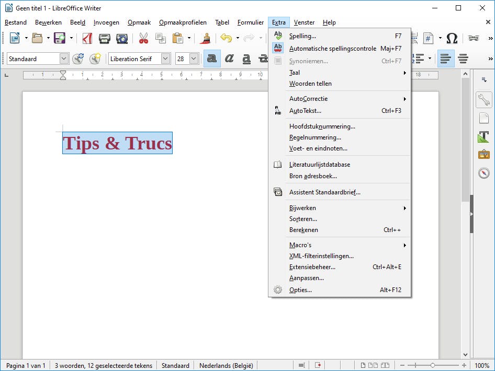Open the paste options dropdown arrow
Screen dimensions: 495x371
click(189, 38)
